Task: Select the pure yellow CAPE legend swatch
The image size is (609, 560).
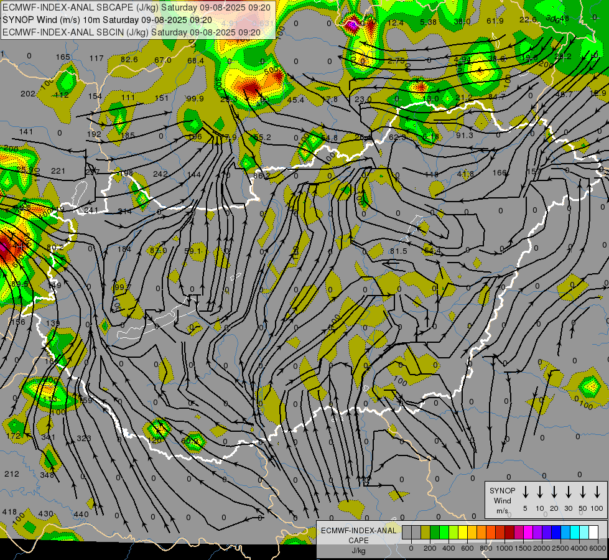Action: pyautogui.click(x=463, y=533)
